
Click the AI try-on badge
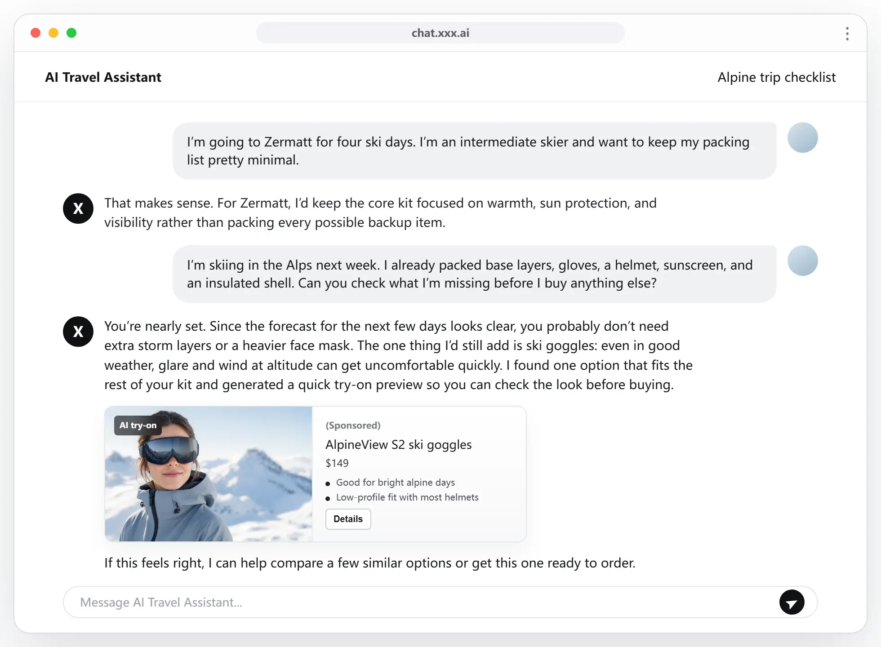138,425
